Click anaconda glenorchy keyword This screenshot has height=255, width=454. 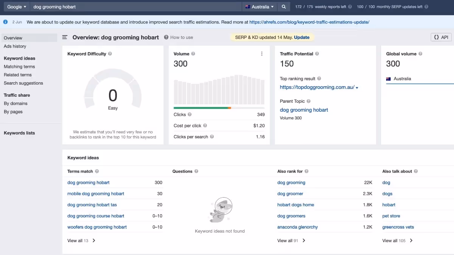(x=297, y=227)
